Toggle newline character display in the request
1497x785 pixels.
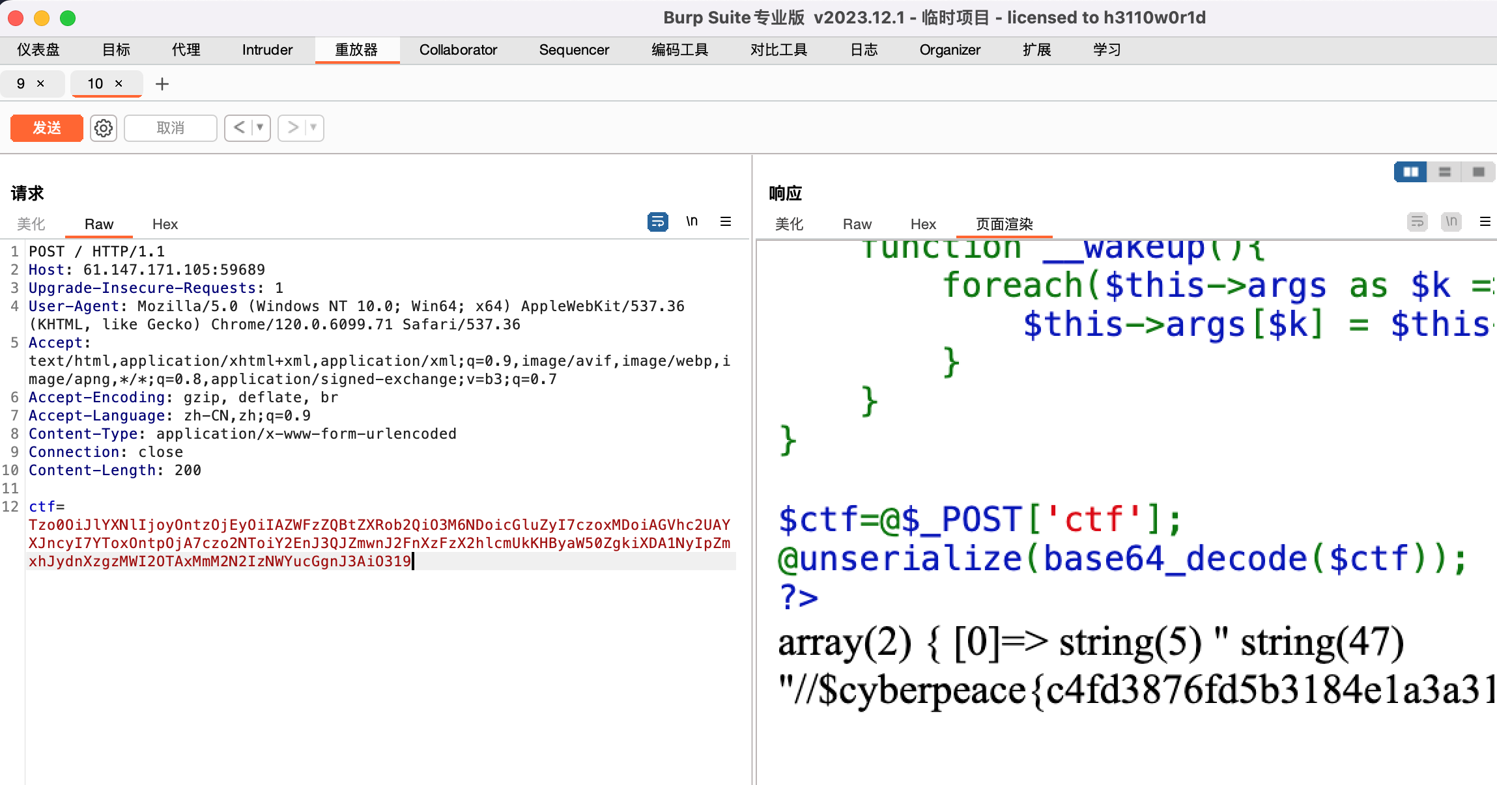(x=692, y=221)
